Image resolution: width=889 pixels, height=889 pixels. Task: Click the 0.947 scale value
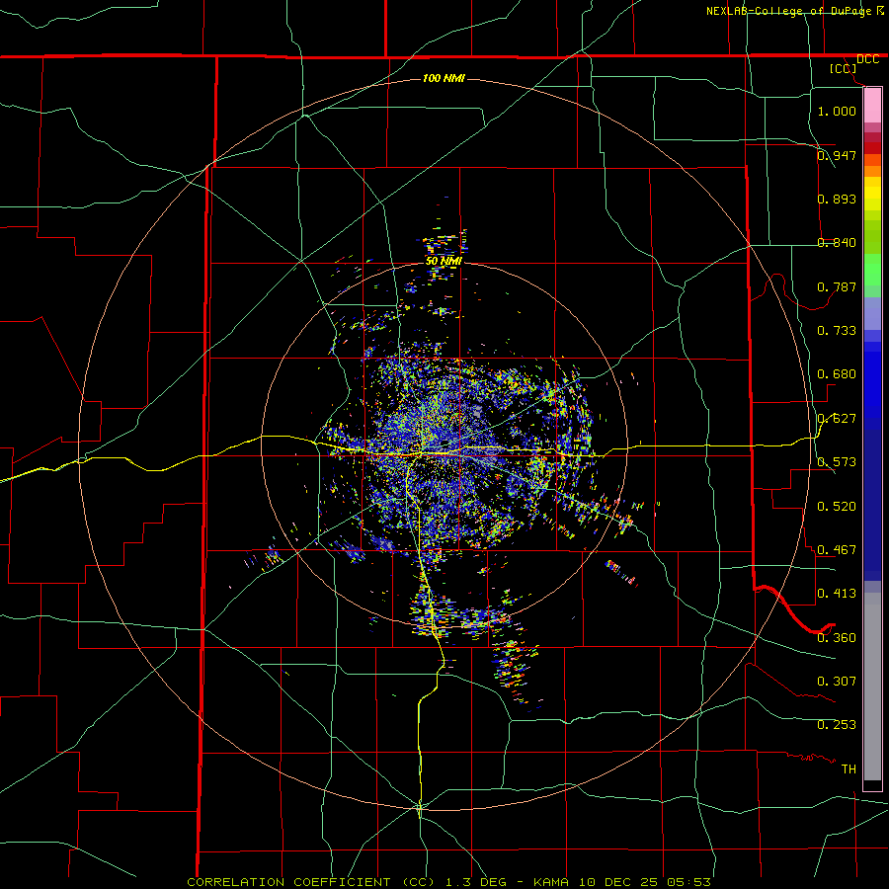point(837,155)
